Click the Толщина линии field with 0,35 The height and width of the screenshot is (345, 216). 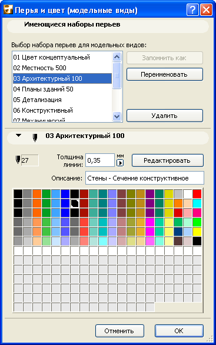coord(100,160)
